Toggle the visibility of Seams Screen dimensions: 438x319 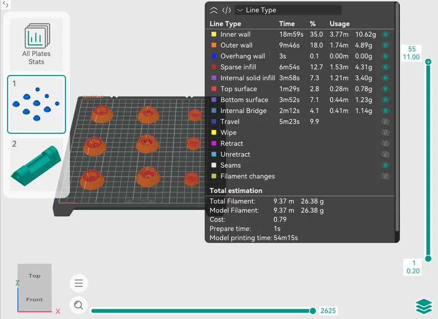pos(385,165)
